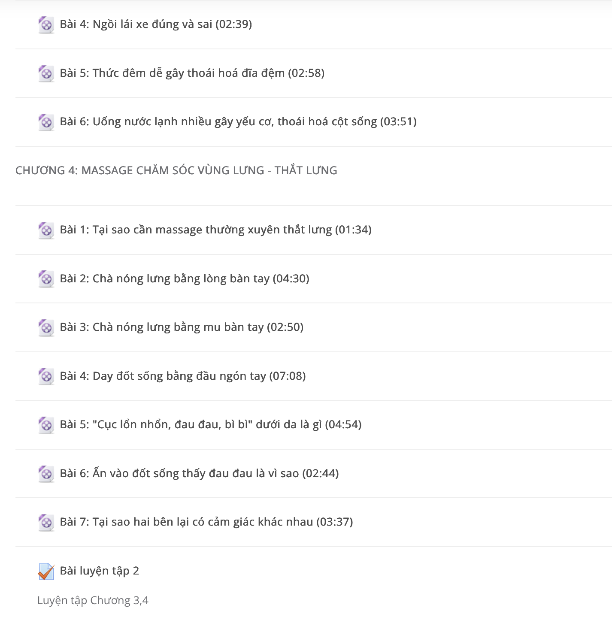The width and height of the screenshot is (612, 617).
Task: Click video icon beside Thức đêm dễ gây thoái hoá
Action: [x=46, y=73]
